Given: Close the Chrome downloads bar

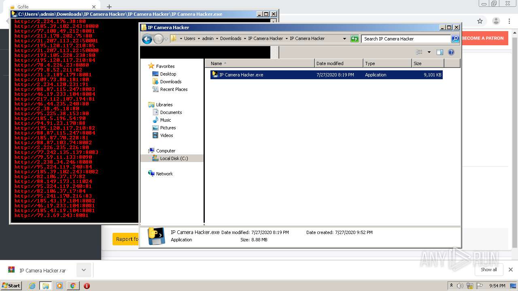Looking at the screenshot, I should [510, 270].
